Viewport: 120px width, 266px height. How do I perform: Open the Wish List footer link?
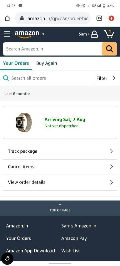tap(71, 251)
